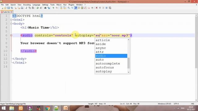Open the Replace toolbar icon
198x111 pixels.
[49, 8]
